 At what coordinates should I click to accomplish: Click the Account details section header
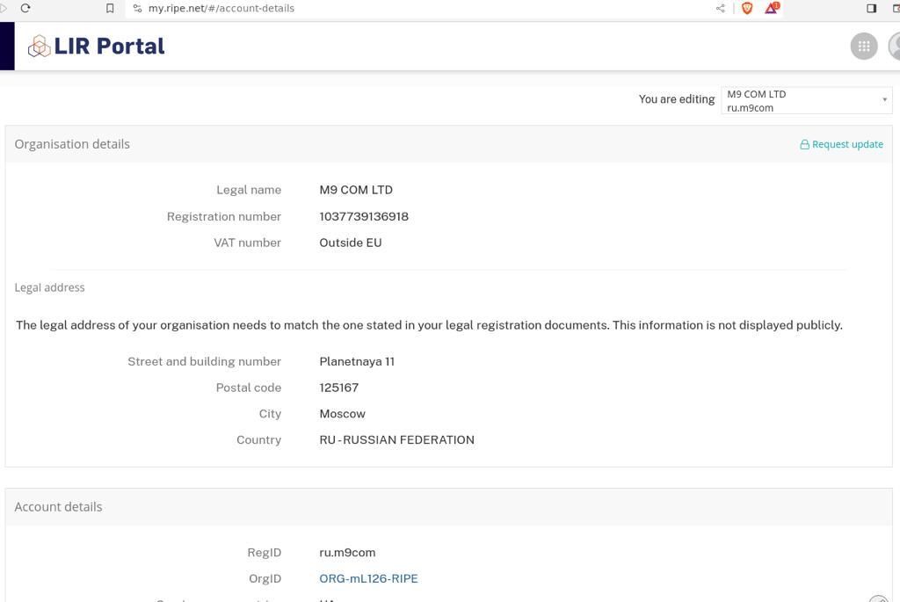click(x=58, y=507)
